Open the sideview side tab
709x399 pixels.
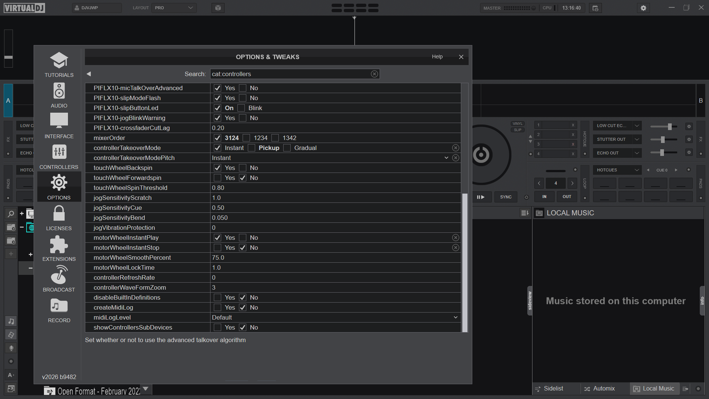[530, 301]
